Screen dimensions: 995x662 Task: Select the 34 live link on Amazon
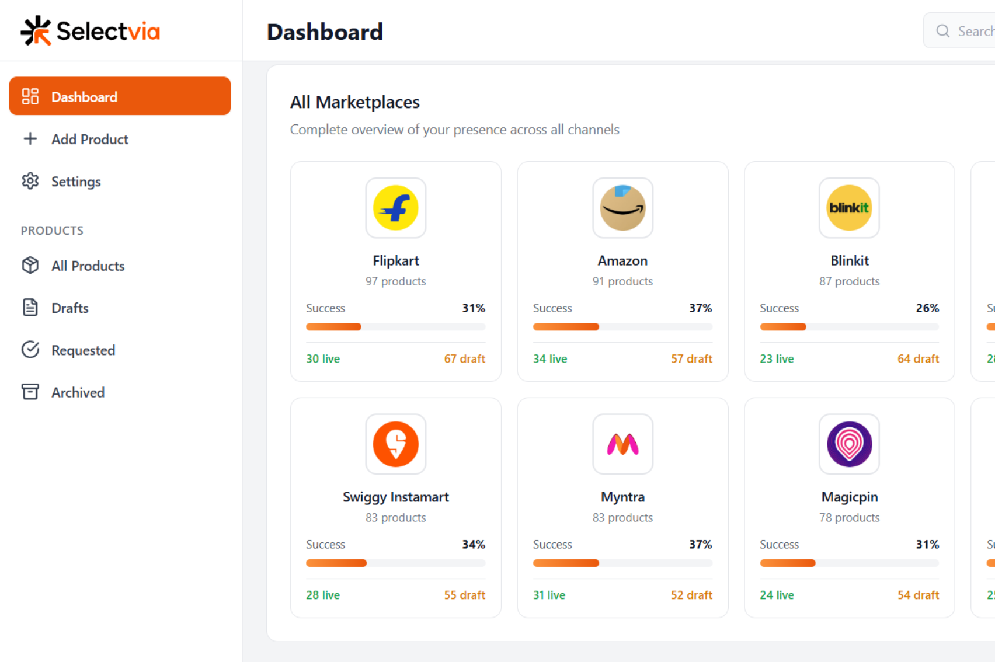coord(549,358)
